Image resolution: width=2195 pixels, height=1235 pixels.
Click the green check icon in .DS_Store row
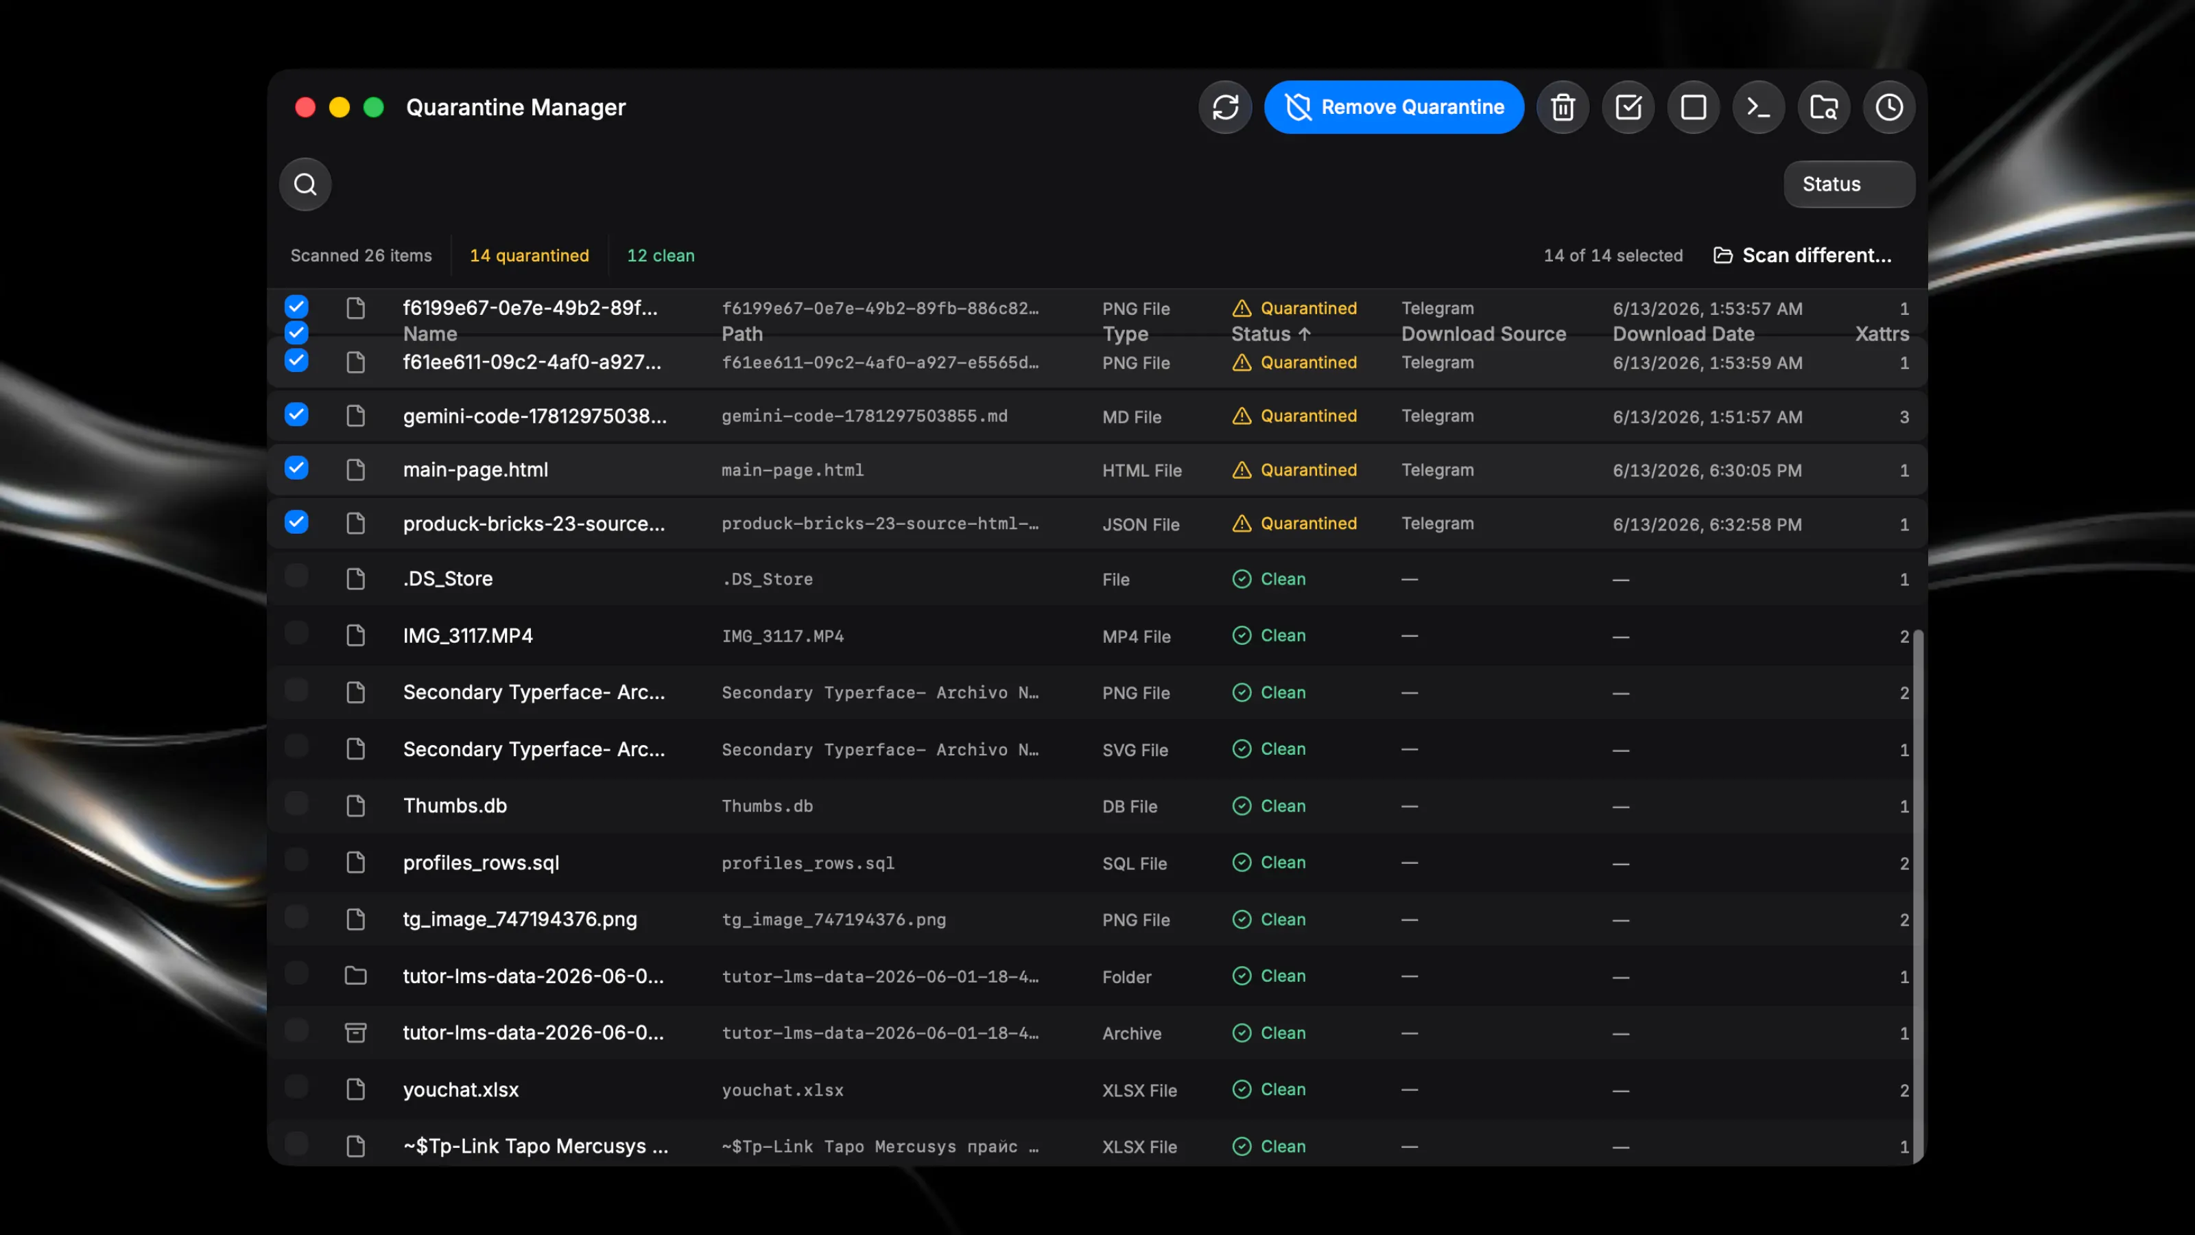pyautogui.click(x=1242, y=578)
